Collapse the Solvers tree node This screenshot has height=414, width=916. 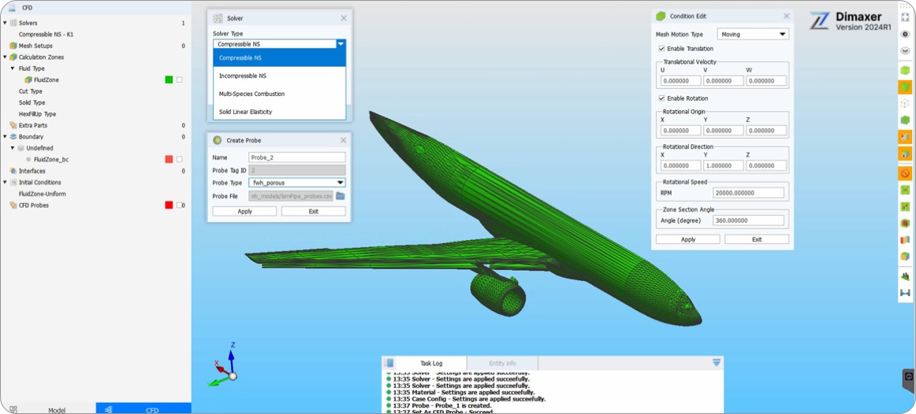[x=6, y=23]
